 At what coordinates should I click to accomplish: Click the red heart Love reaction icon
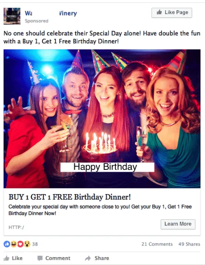20,244
